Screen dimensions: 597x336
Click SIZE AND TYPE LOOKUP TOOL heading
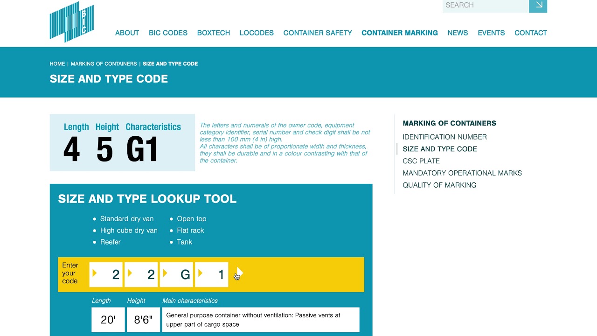pos(147,199)
